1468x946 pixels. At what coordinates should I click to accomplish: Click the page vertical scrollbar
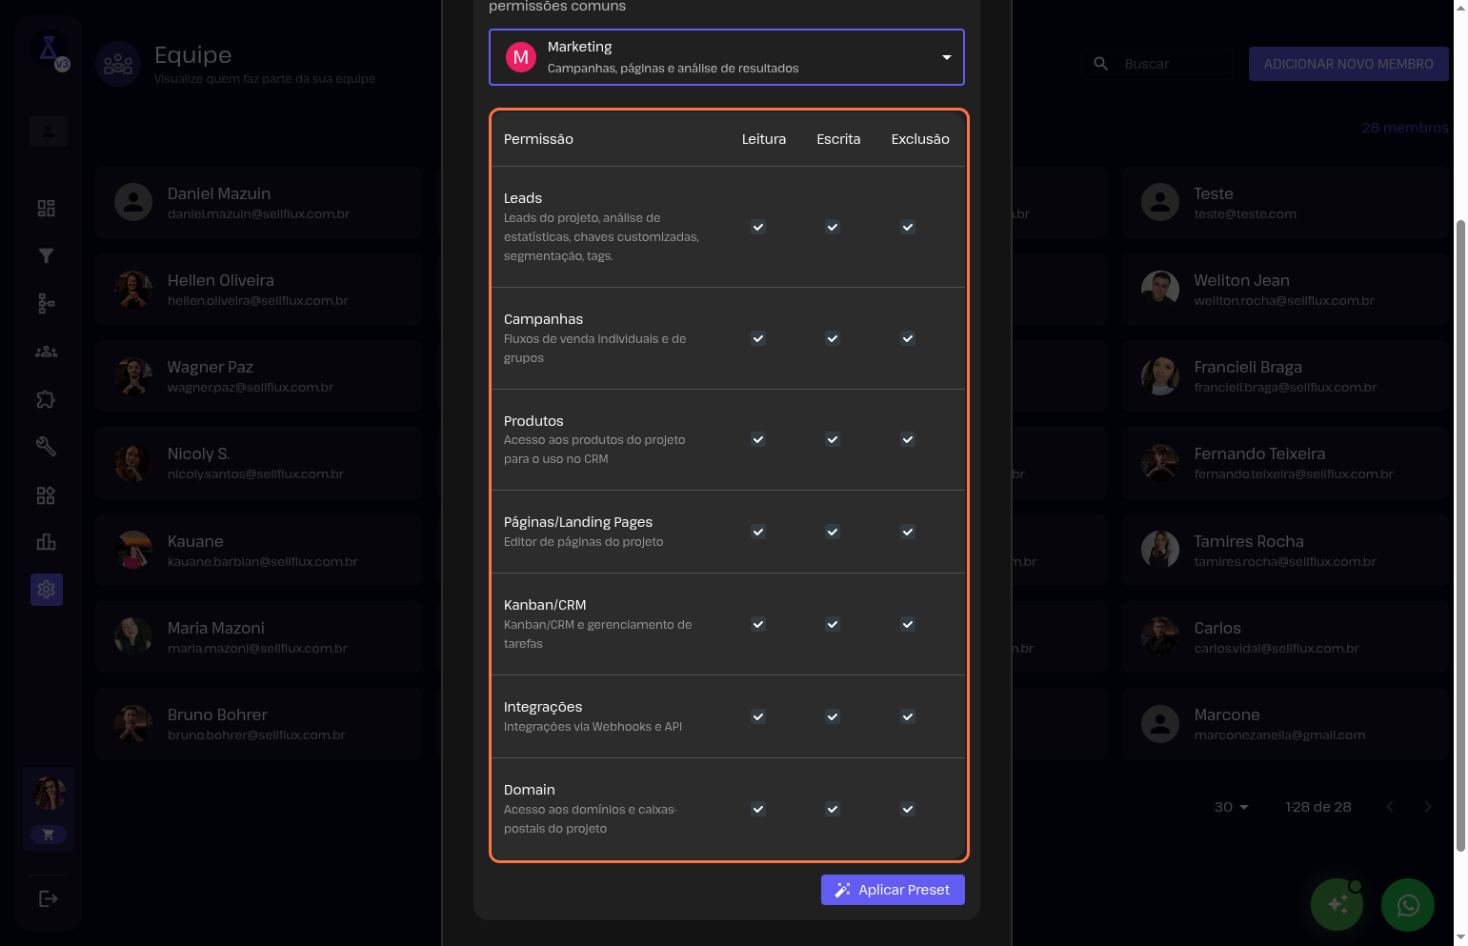click(1460, 533)
